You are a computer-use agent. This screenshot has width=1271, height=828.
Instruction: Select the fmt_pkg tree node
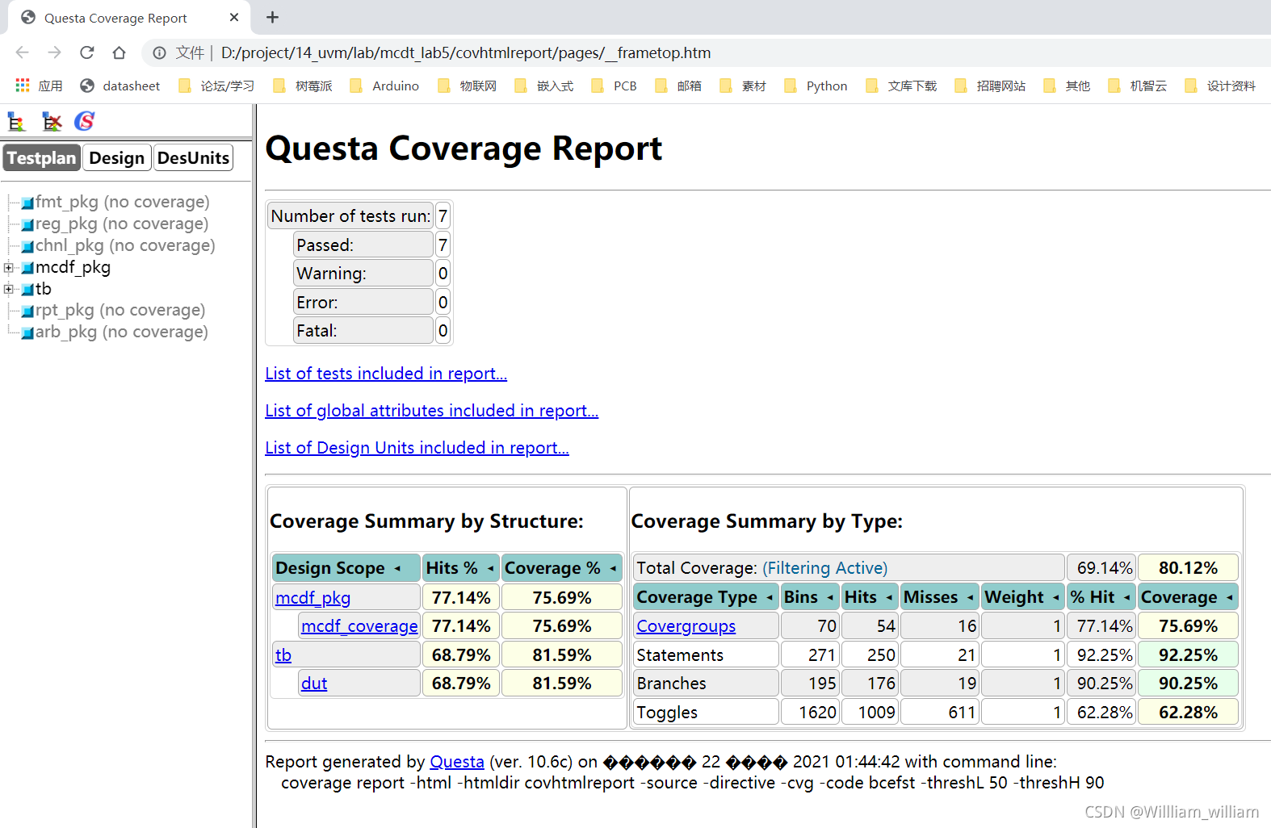[x=115, y=202]
